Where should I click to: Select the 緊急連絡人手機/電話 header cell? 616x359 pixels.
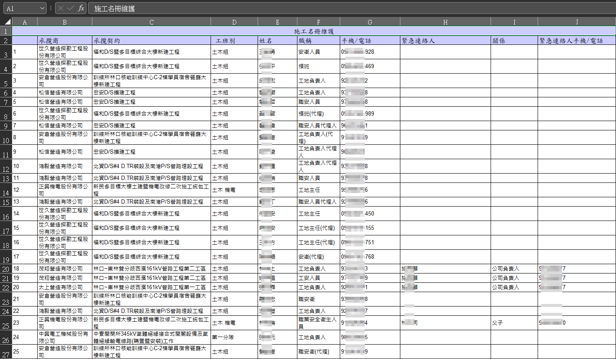(577, 41)
